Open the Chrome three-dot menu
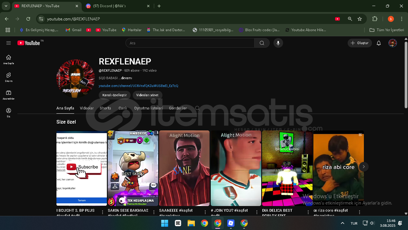 (402, 19)
